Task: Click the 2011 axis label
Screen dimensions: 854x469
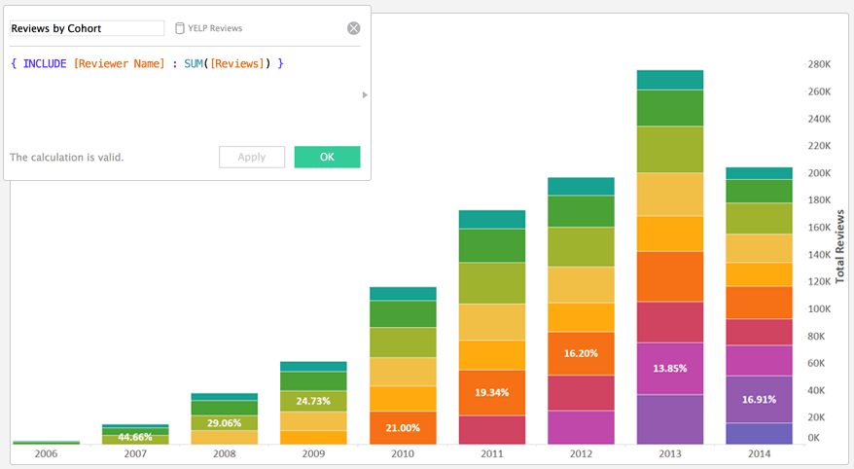Action: (492, 453)
